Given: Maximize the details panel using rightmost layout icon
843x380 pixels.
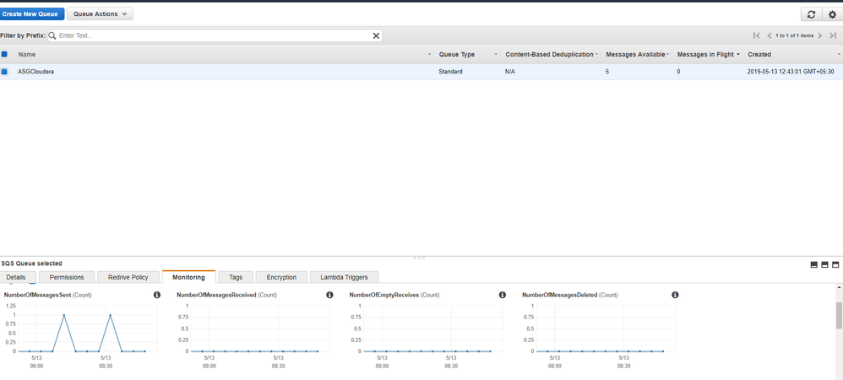Looking at the screenshot, I should [x=835, y=264].
